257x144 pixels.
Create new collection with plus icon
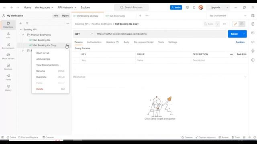tap(20, 23)
